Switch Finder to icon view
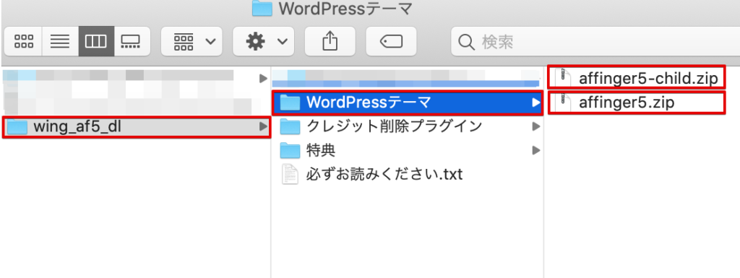This screenshot has width=740, height=278. (x=24, y=41)
